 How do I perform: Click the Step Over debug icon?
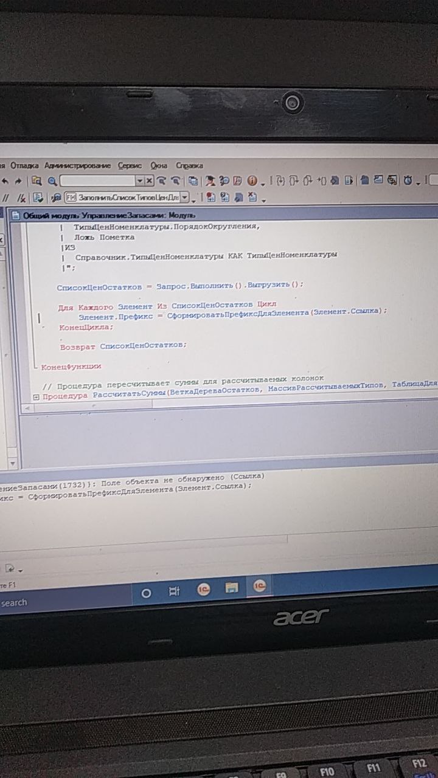tap(294, 181)
